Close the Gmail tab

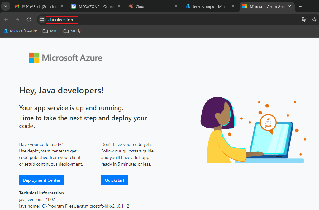[62, 7]
